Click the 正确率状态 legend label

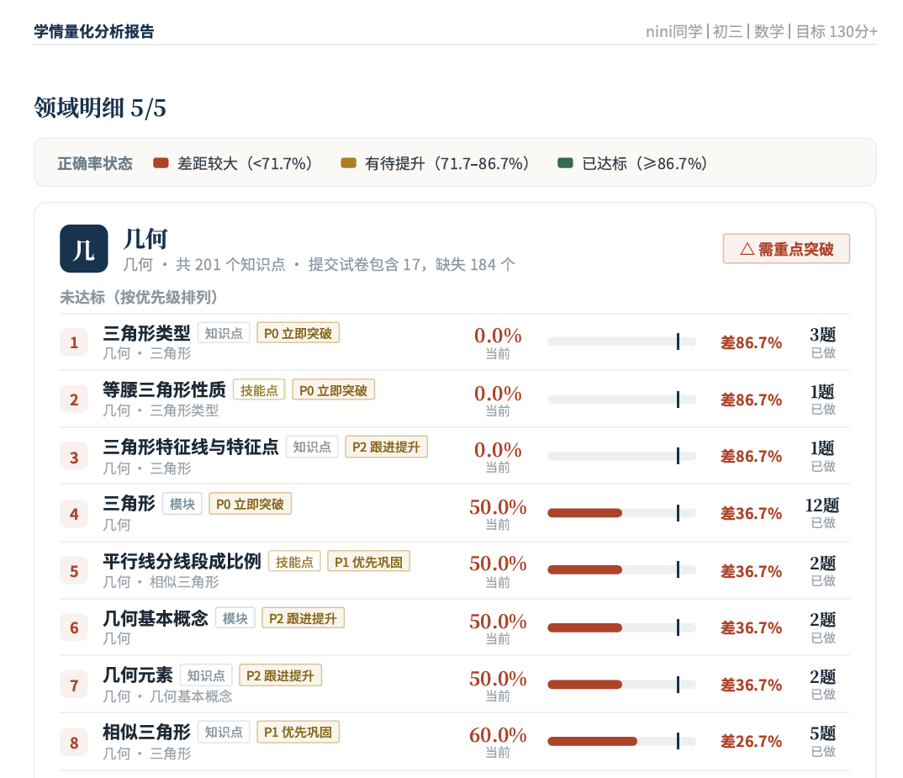(x=95, y=164)
